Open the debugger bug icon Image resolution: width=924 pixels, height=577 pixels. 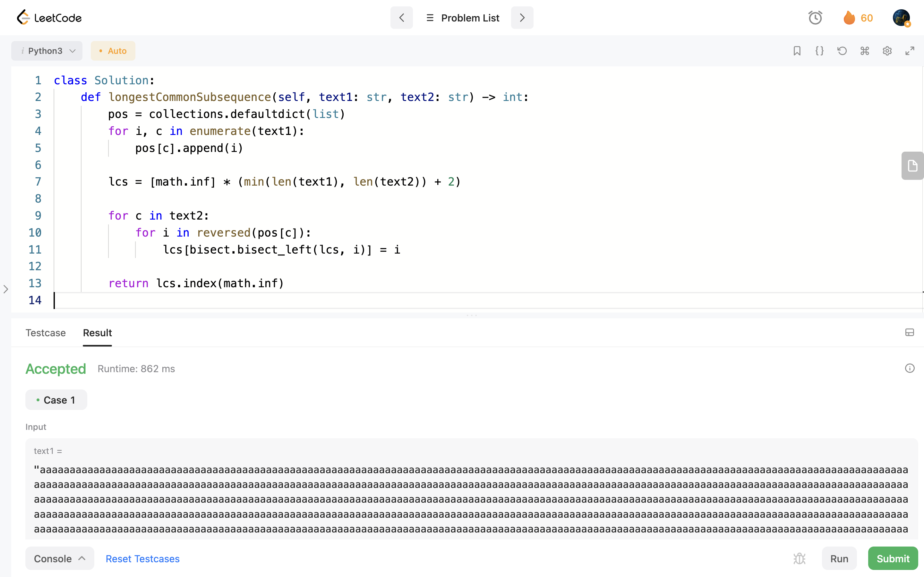[799, 558]
